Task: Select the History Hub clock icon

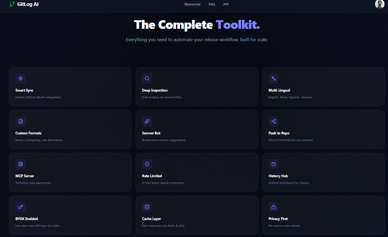Action: [274, 164]
